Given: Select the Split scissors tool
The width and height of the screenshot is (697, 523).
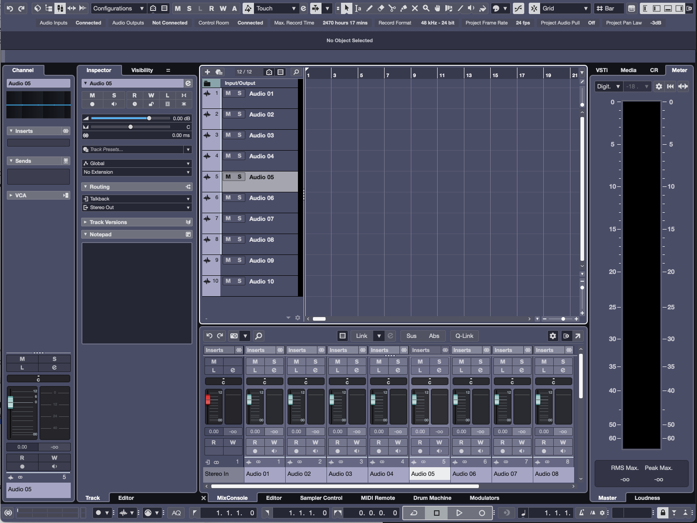Looking at the screenshot, I should 392,8.
